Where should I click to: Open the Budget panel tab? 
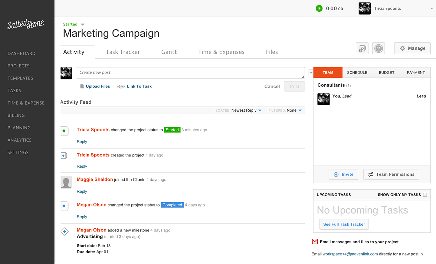click(x=386, y=73)
